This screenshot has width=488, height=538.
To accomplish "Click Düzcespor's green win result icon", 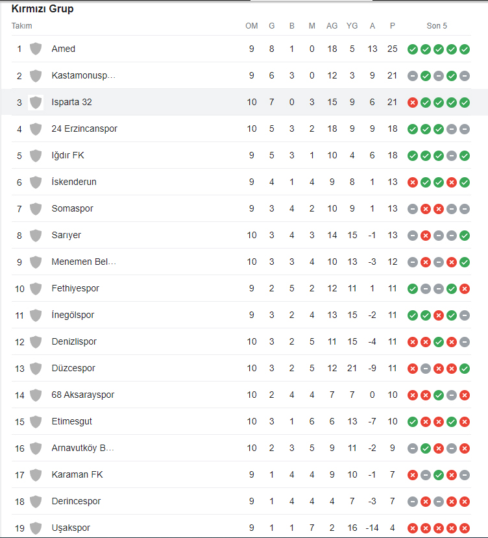I will [465, 369].
